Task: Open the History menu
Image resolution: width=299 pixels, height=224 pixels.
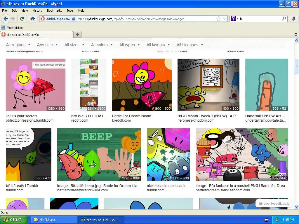Action: tap(37, 10)
